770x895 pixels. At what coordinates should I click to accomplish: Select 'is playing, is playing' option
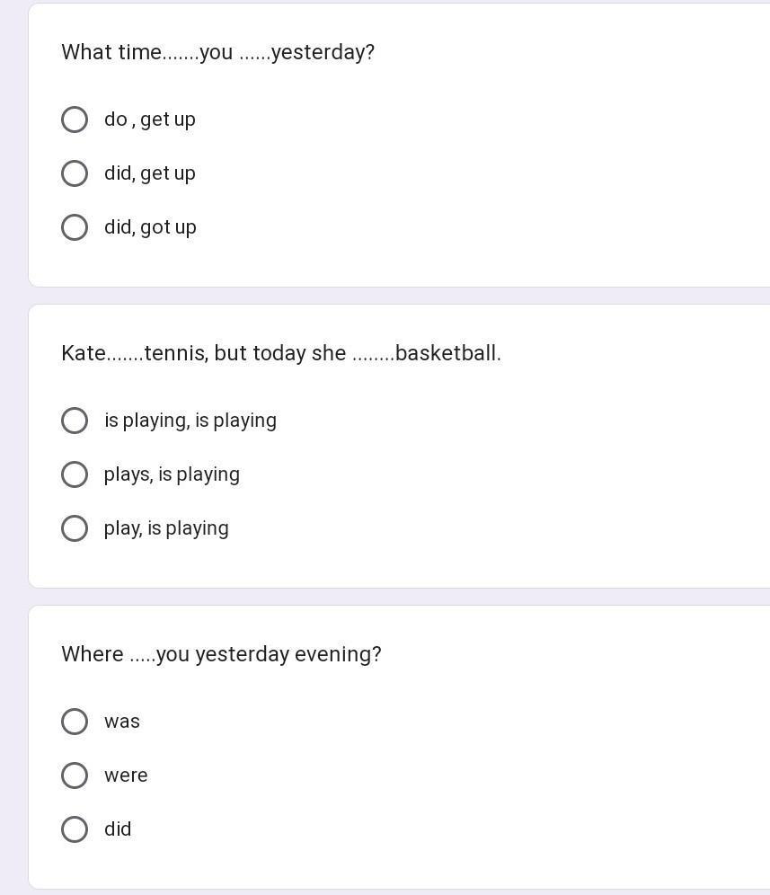[x=75, y=421]
